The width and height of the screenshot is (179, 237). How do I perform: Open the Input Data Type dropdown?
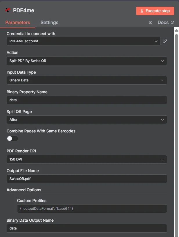point(87,80)
